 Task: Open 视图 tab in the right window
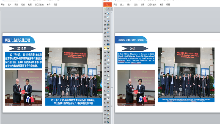[x=168, y=5]
